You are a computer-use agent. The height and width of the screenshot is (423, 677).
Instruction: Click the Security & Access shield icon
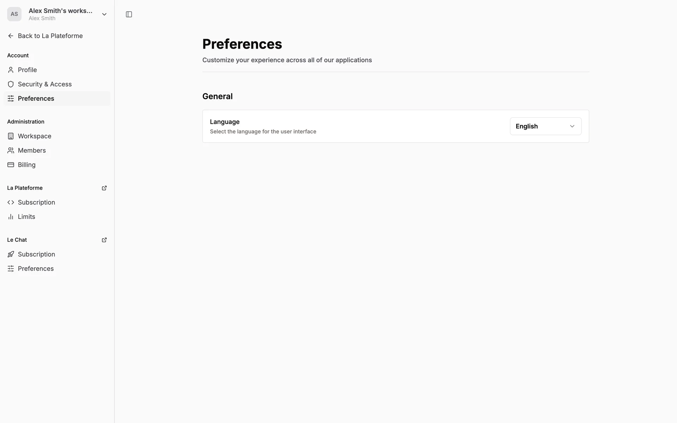tap(11, 84)
